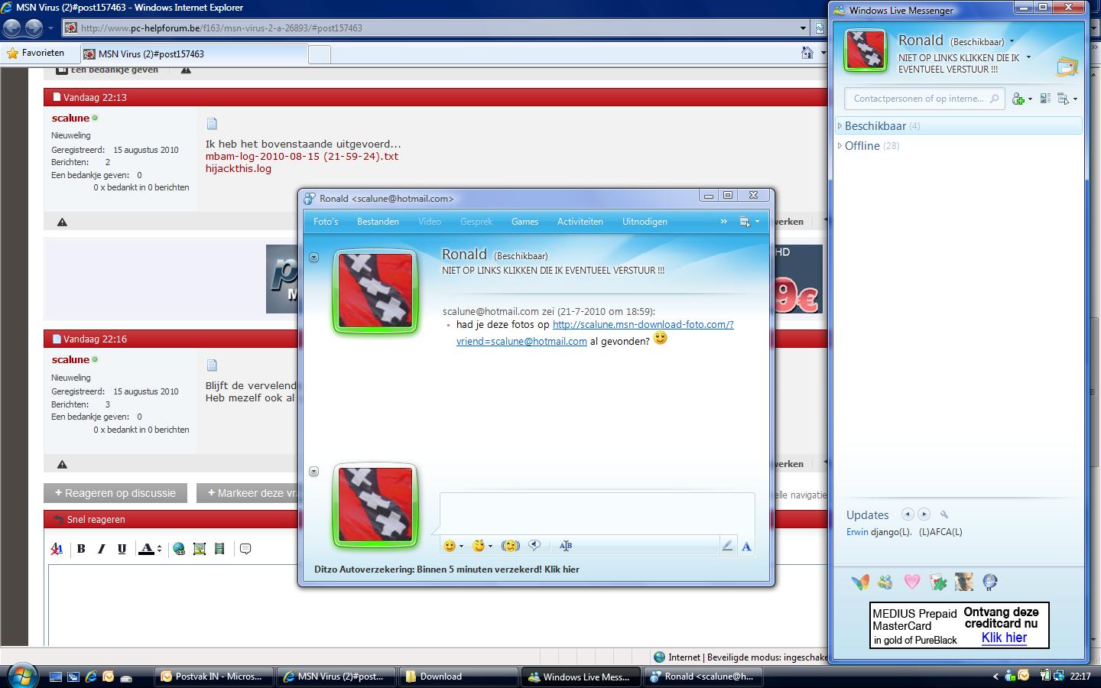This screenshot has width=1101, height=688.
Task: Open the Activiteiten menu in chat window
Action: tap(580, 222)
